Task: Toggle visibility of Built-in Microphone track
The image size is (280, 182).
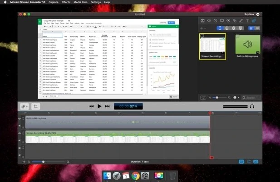Action: 20,119
